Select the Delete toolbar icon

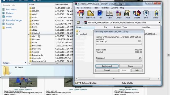118,15
